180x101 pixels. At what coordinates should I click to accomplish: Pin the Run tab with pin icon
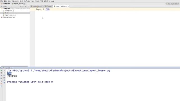click(x=1, y=81)
